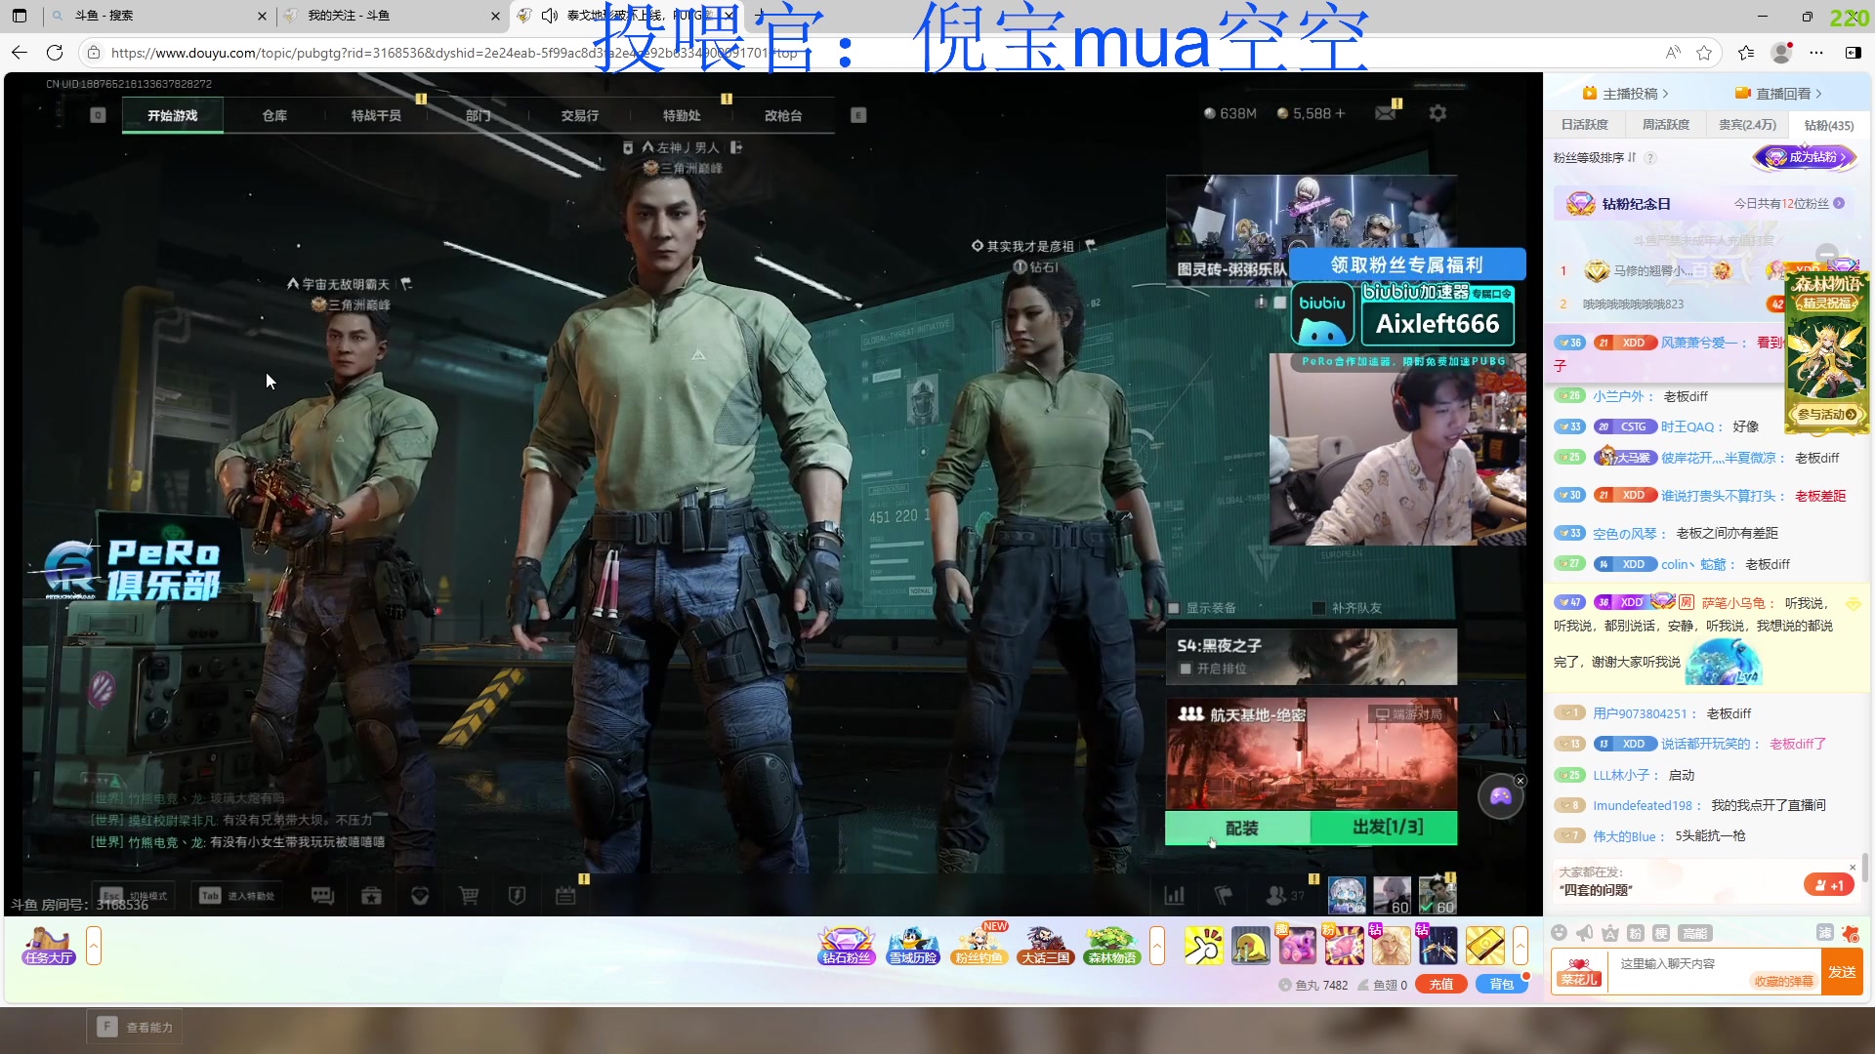The width and height of the screenshot is (1875, 1054).
Task: Expand the arrow next to 任务大厅
Action: click(94, 946)
